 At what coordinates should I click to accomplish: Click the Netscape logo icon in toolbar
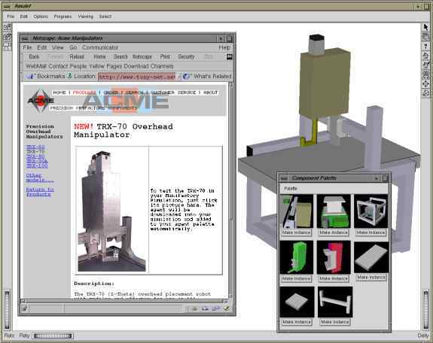pyautogui.click(x=229, y=57)
